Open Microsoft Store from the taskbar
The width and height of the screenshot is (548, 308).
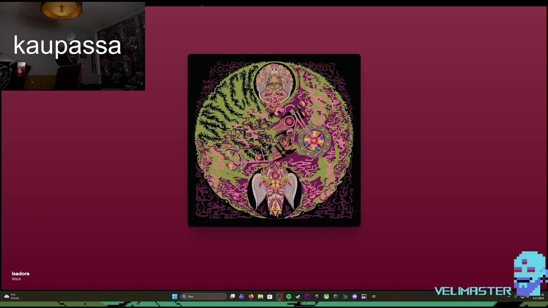[270, 296]
